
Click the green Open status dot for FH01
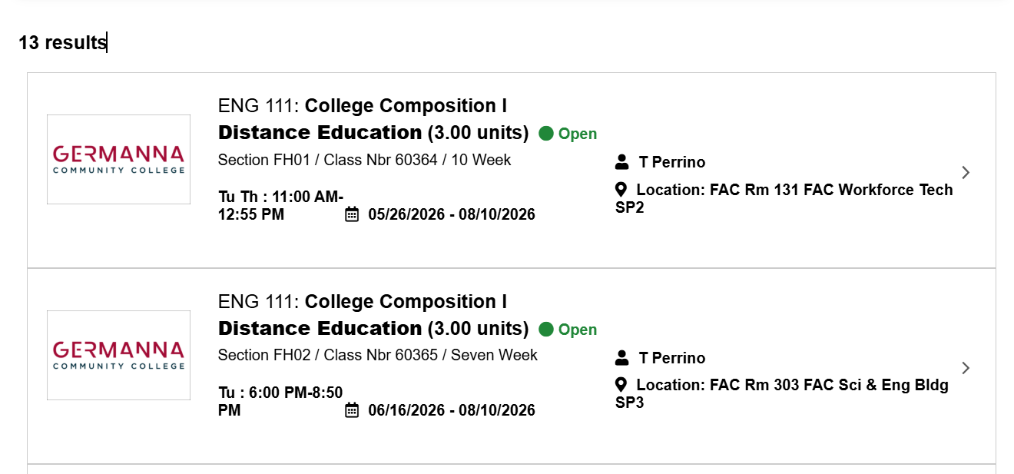click(545, 133)
